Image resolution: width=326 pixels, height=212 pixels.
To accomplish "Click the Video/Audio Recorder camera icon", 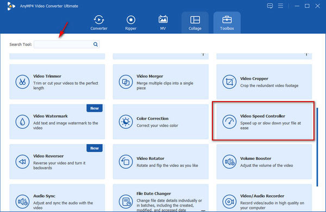I will pos(229,202).
